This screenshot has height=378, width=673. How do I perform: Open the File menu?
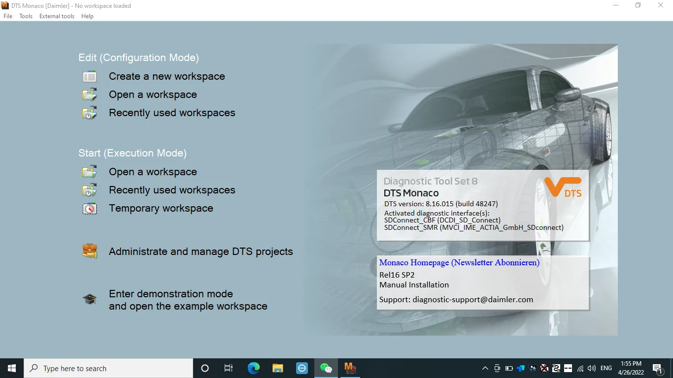point(8,16)
